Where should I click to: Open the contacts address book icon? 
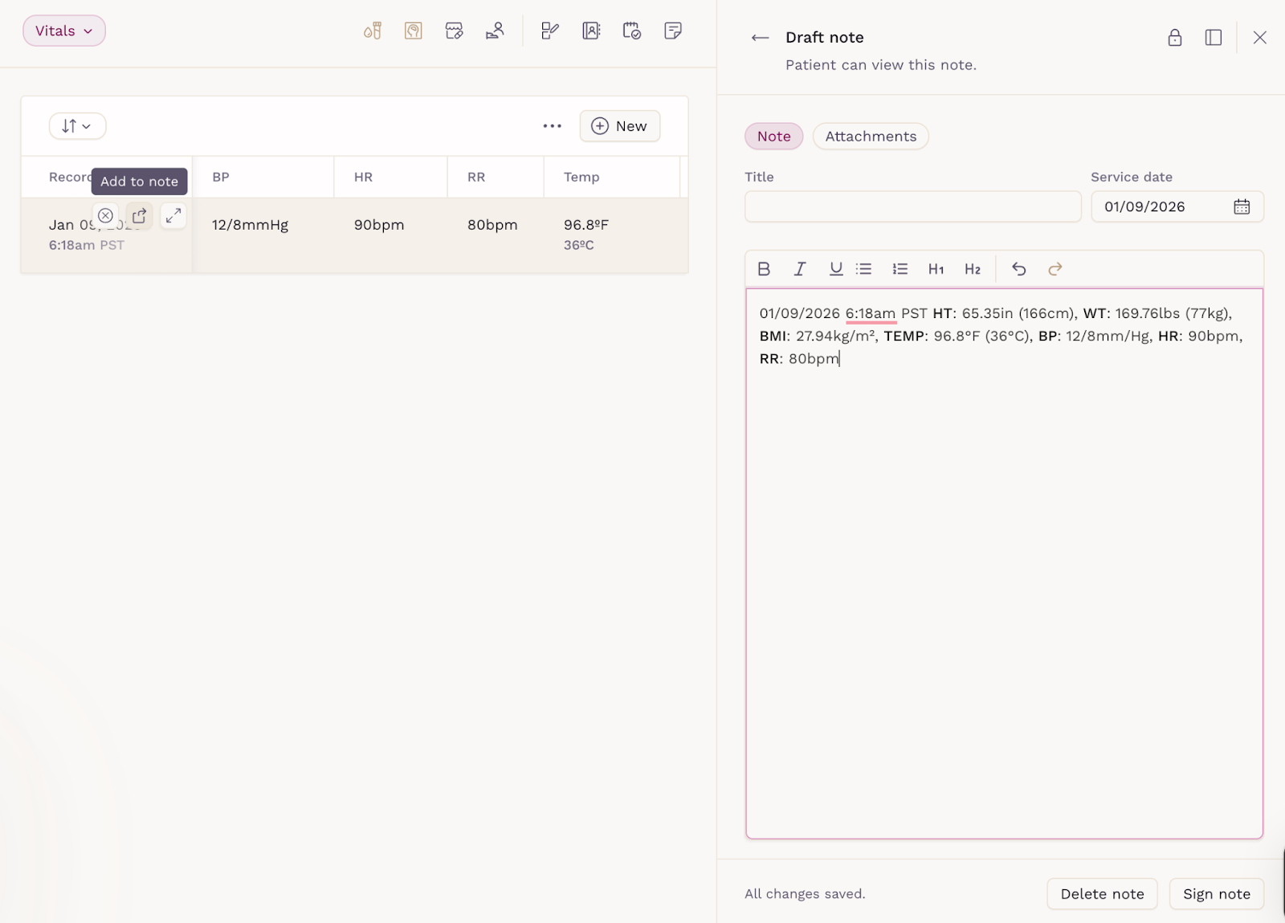coord(591,31)
